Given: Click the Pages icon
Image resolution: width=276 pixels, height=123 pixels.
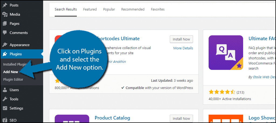Looking at the screenshot, I should click(5, 24).
